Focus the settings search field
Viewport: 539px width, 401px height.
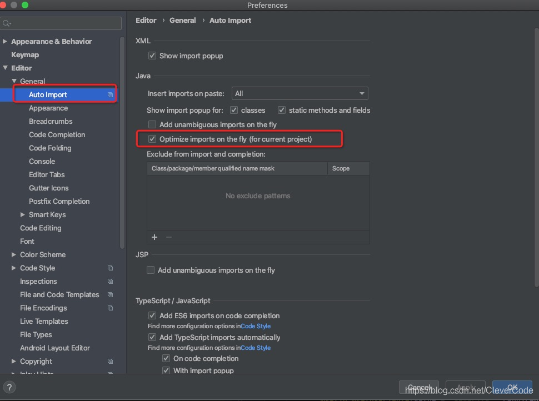(61, 23)
